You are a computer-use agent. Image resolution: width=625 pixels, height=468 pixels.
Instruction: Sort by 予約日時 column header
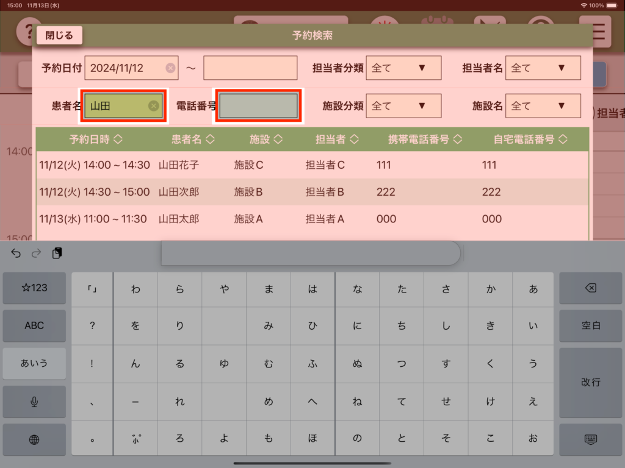(96, 140)
